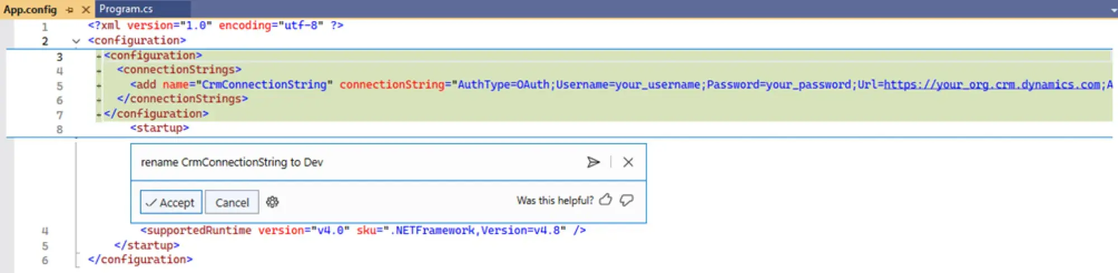Give thumbs down feedback

pyautogui.click(x=627, y=200)
